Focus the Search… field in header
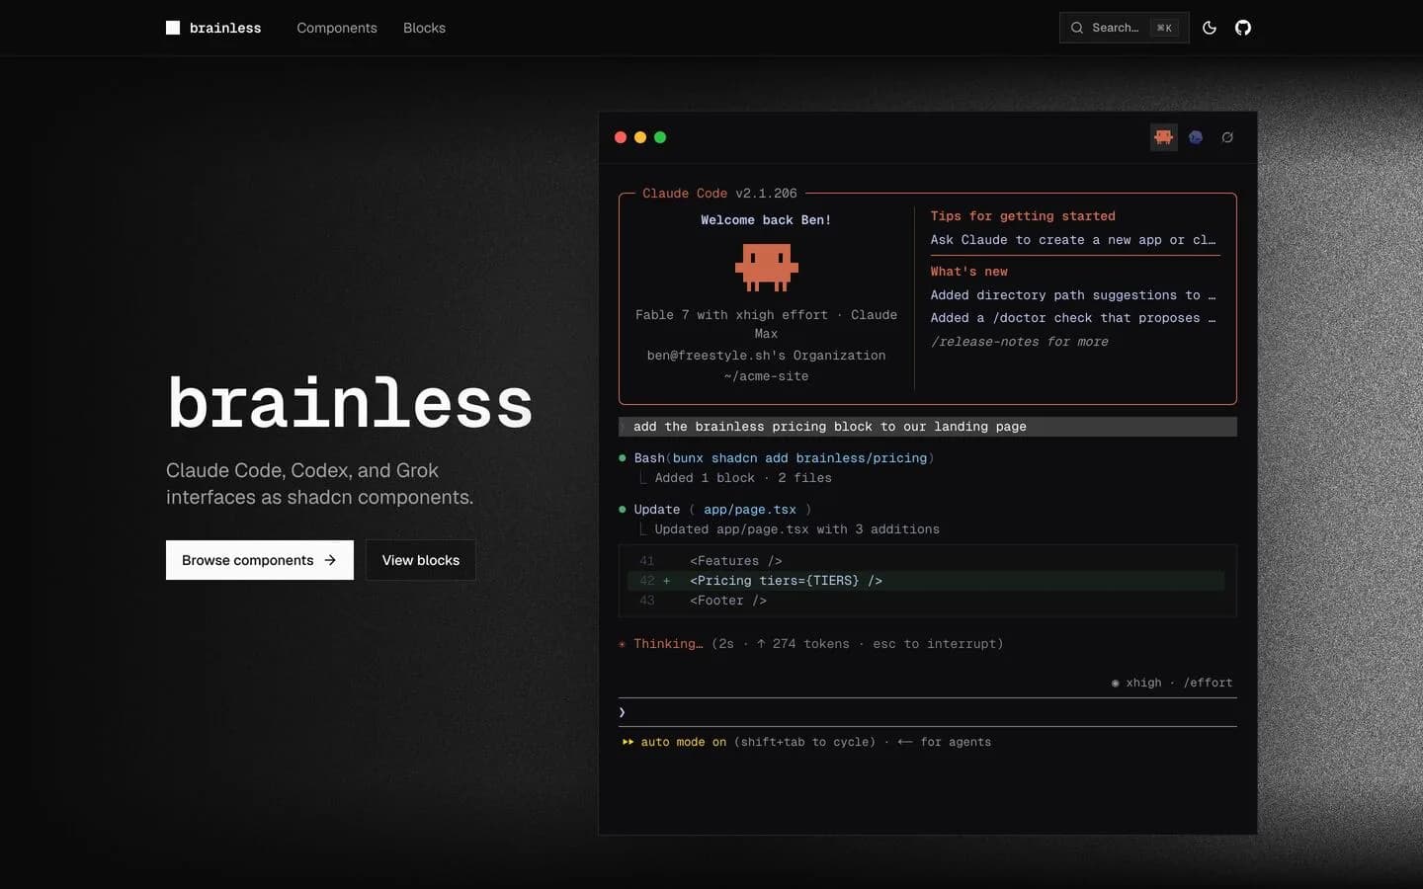Viewport: 1423px width, 889px height. [1125, 28]
